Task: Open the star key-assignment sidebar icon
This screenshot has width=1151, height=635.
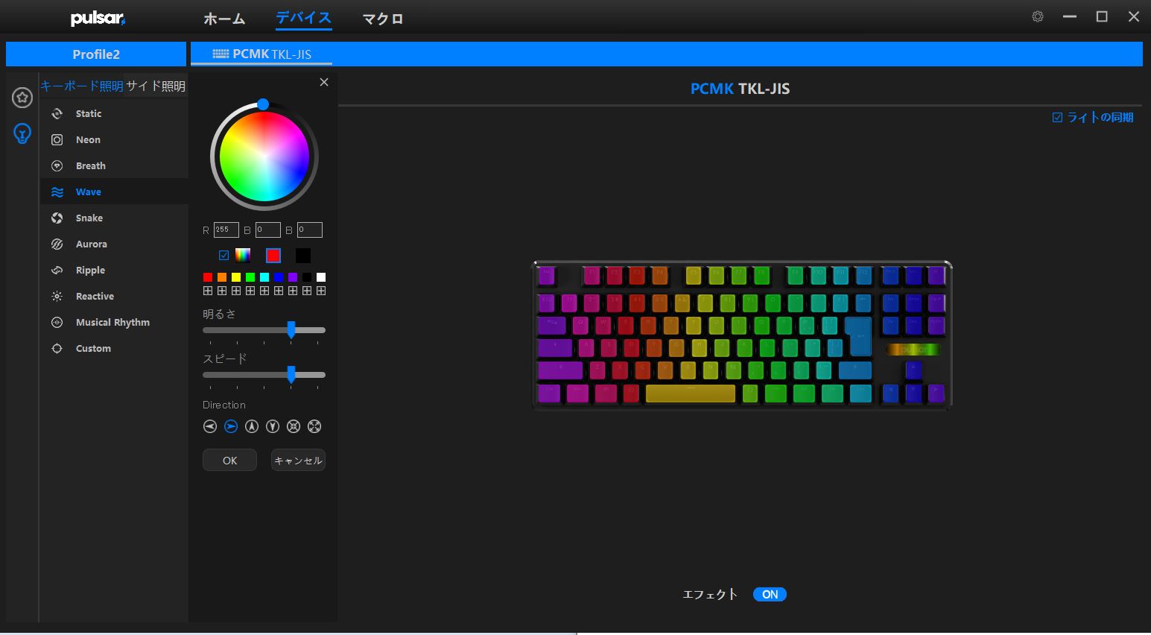Action: [x=22, y=97]
